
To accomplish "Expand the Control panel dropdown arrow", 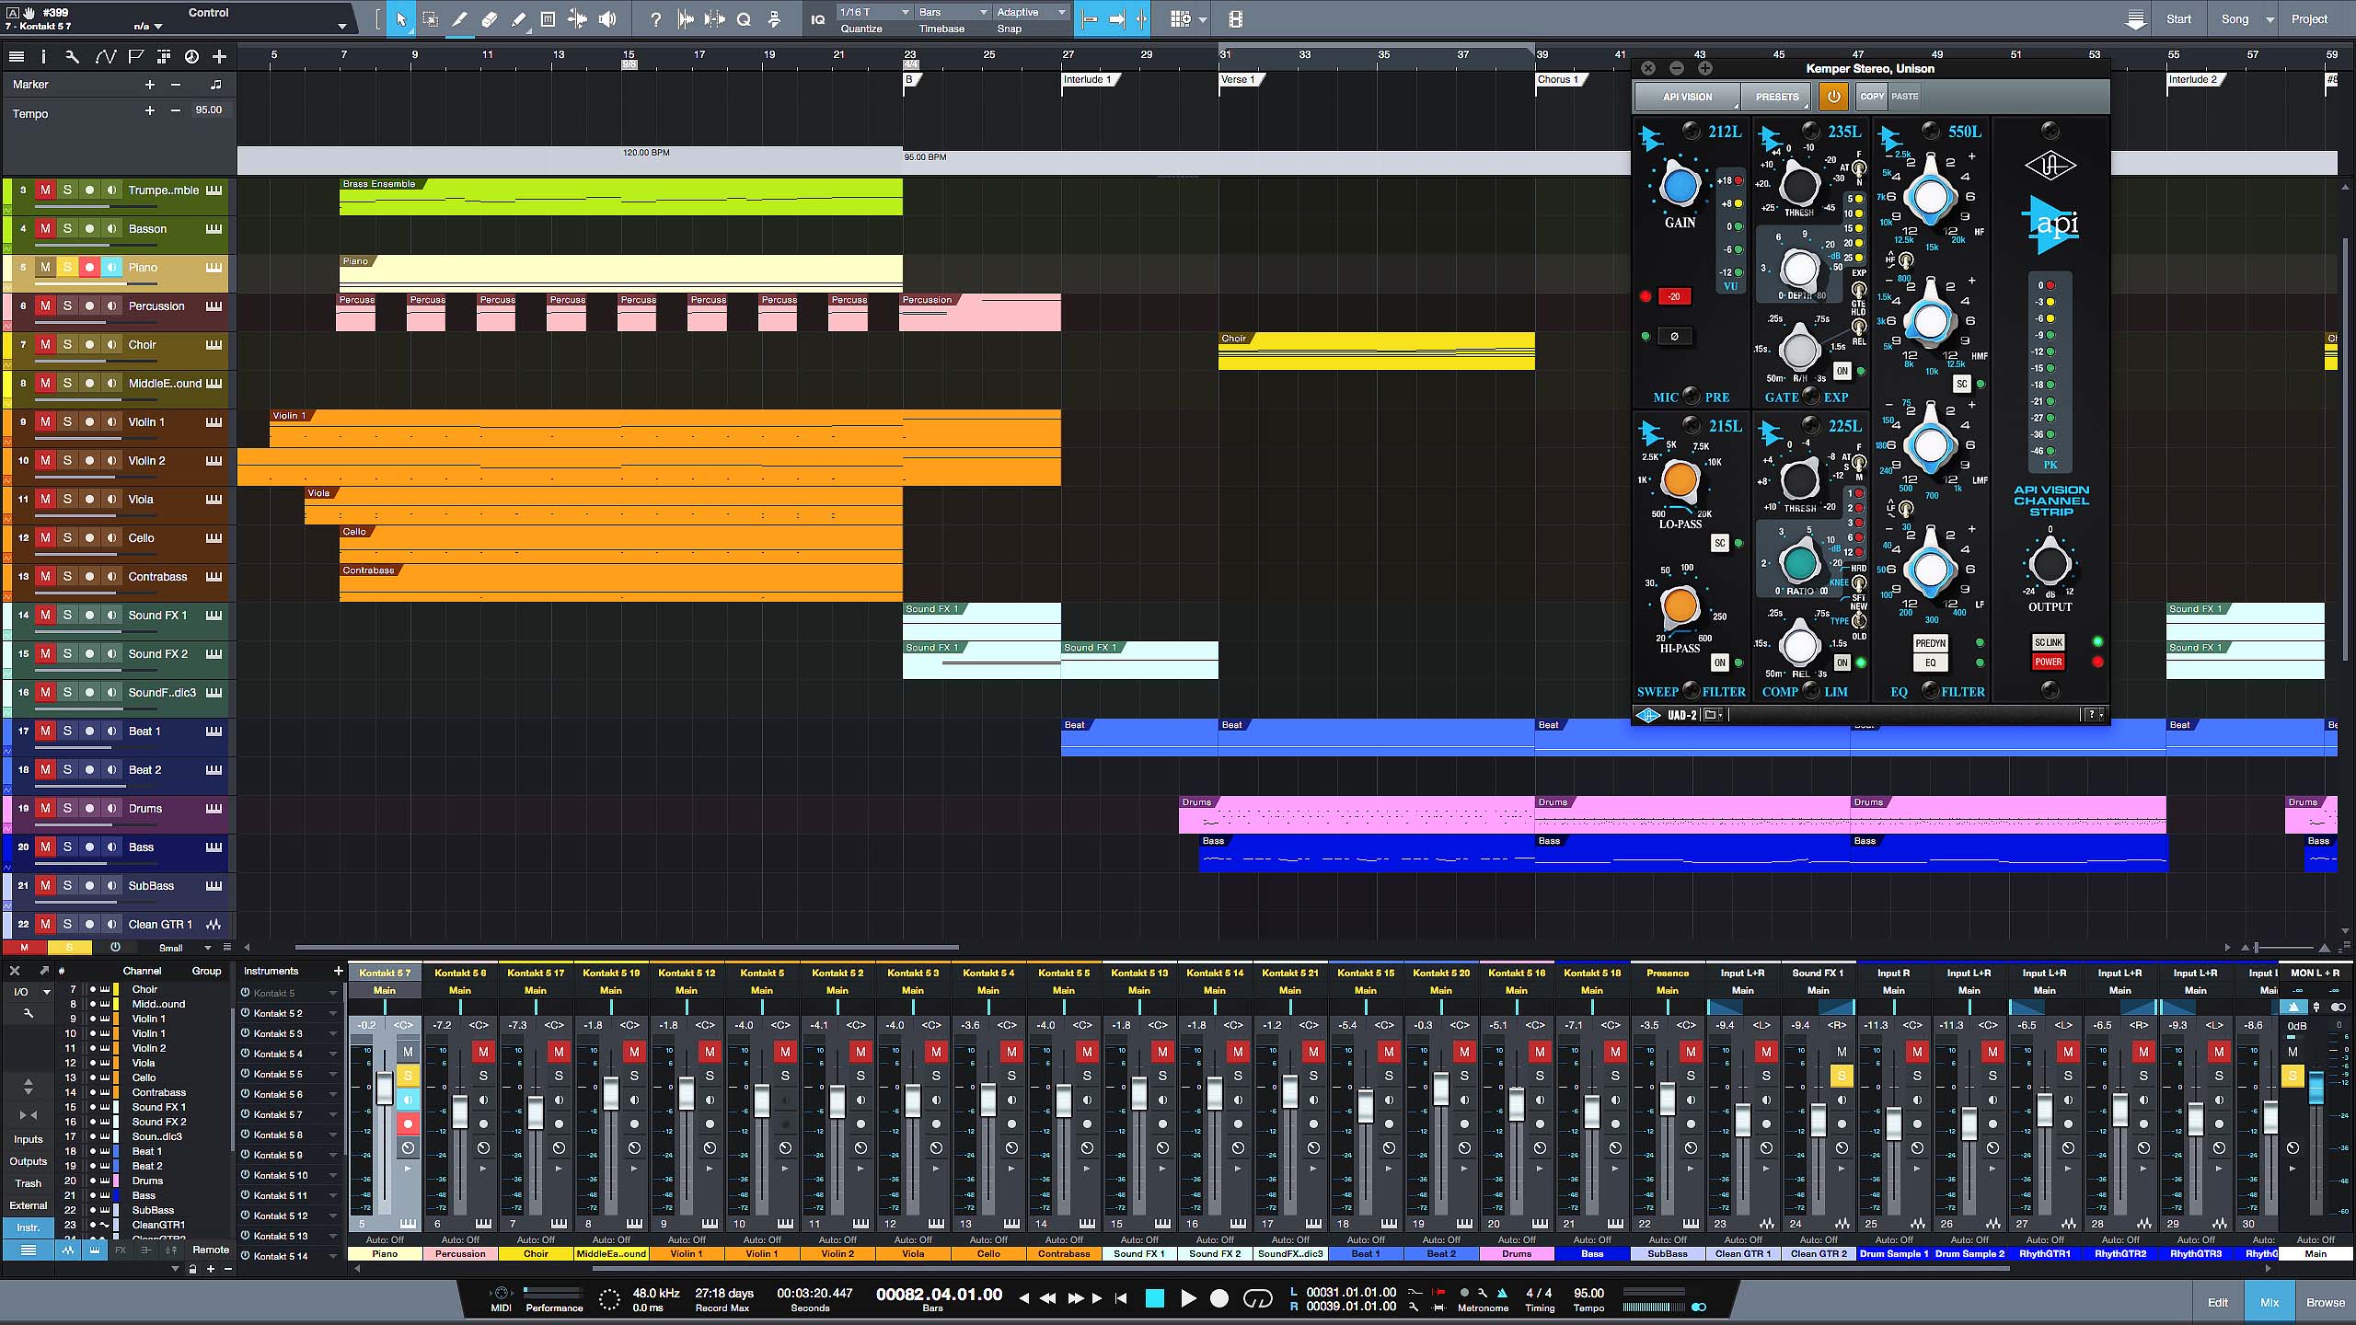I will click(x=342, y=27).
